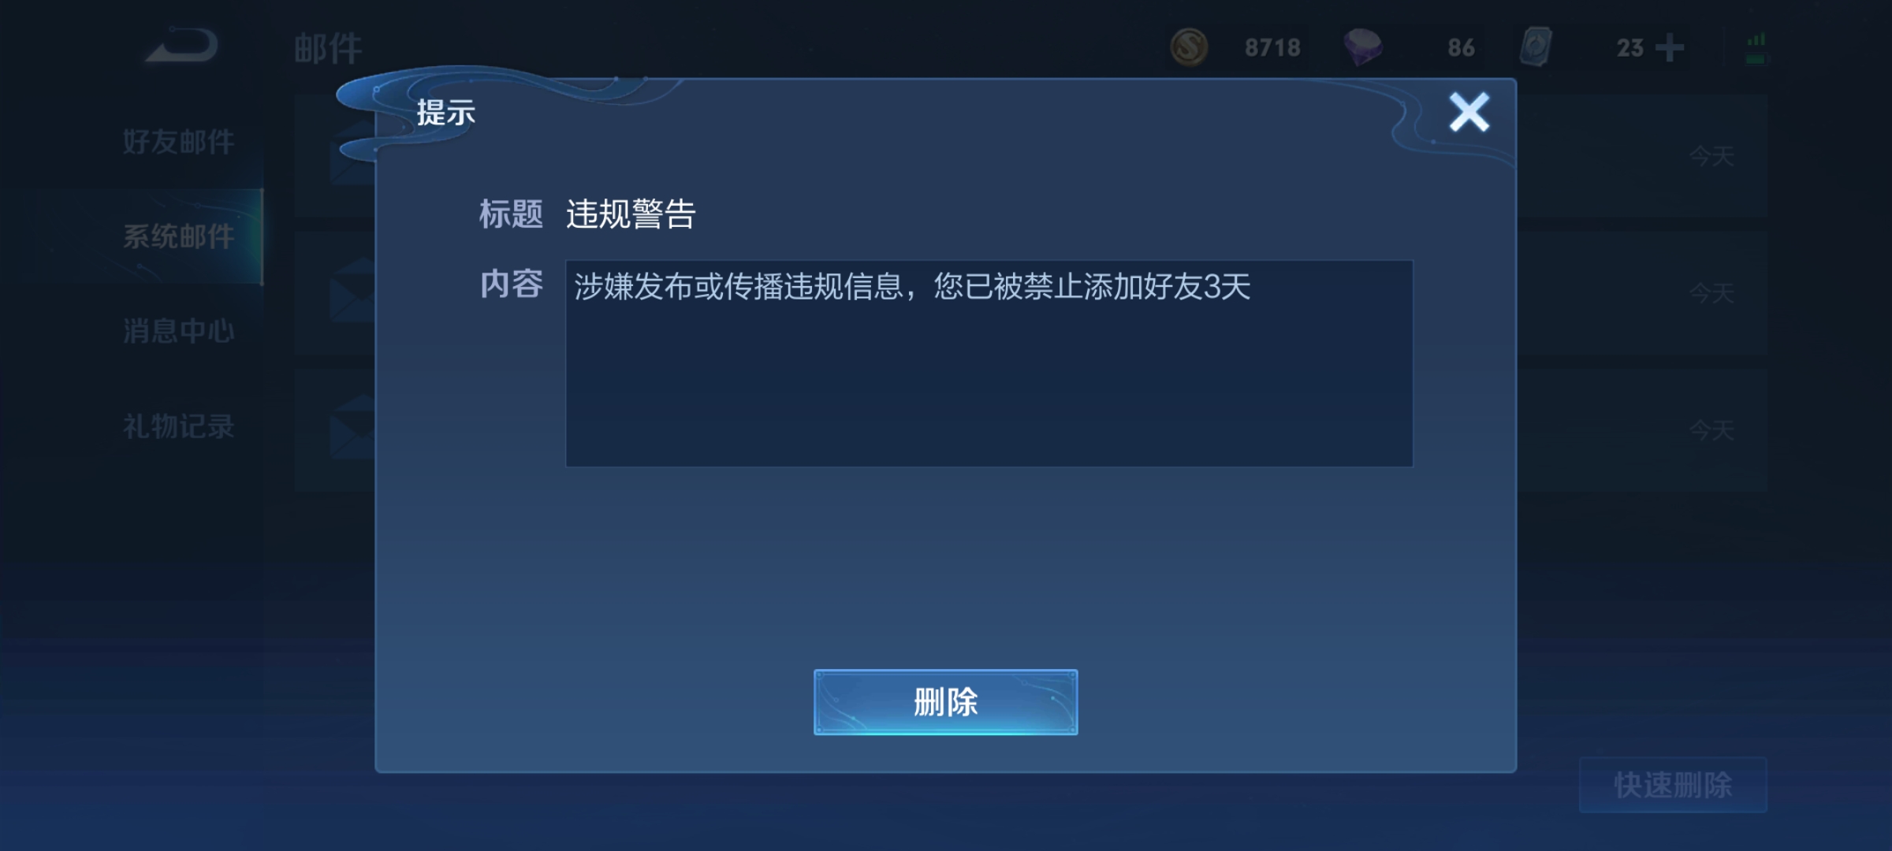Image resolution: width=1892 pixels, height=851 pixels.
Task: Open the first mail dated 今天
Action: tap(1030, 156)
